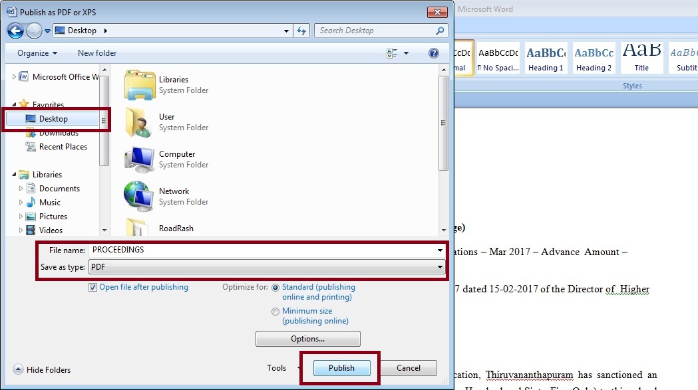698x390 pixels.
Task: Change view using the views icon
Action: (392, 53)
